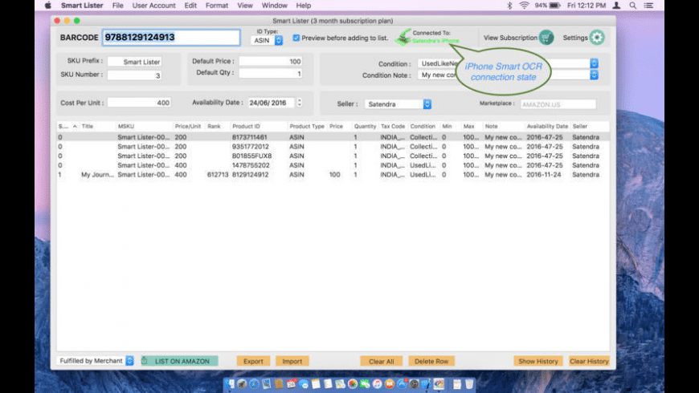Launch FaceTime from the dock
Image resolution: width=699 pixels, height=393 pixels.
tap(365, 383)
